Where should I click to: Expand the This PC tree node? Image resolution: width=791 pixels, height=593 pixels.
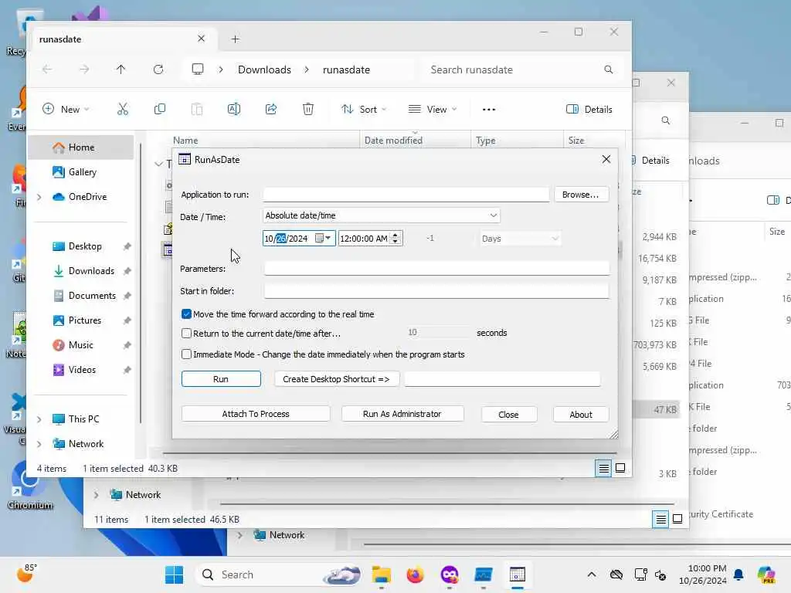39,419
